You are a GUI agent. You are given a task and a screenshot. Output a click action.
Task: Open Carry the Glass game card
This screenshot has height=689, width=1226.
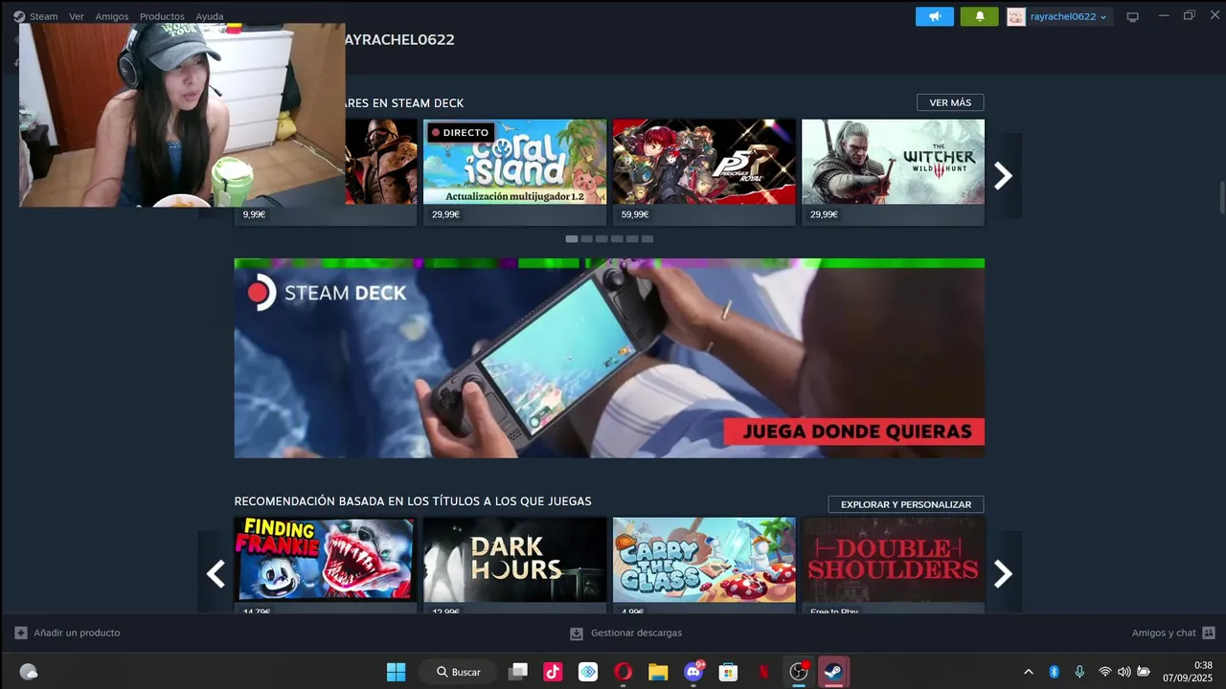[704, 565]
